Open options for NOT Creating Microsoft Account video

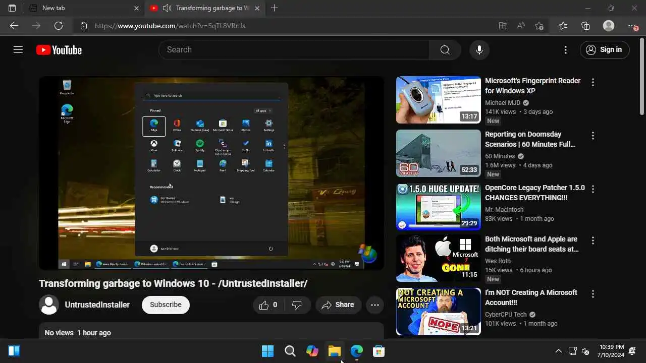coord(593,294)
